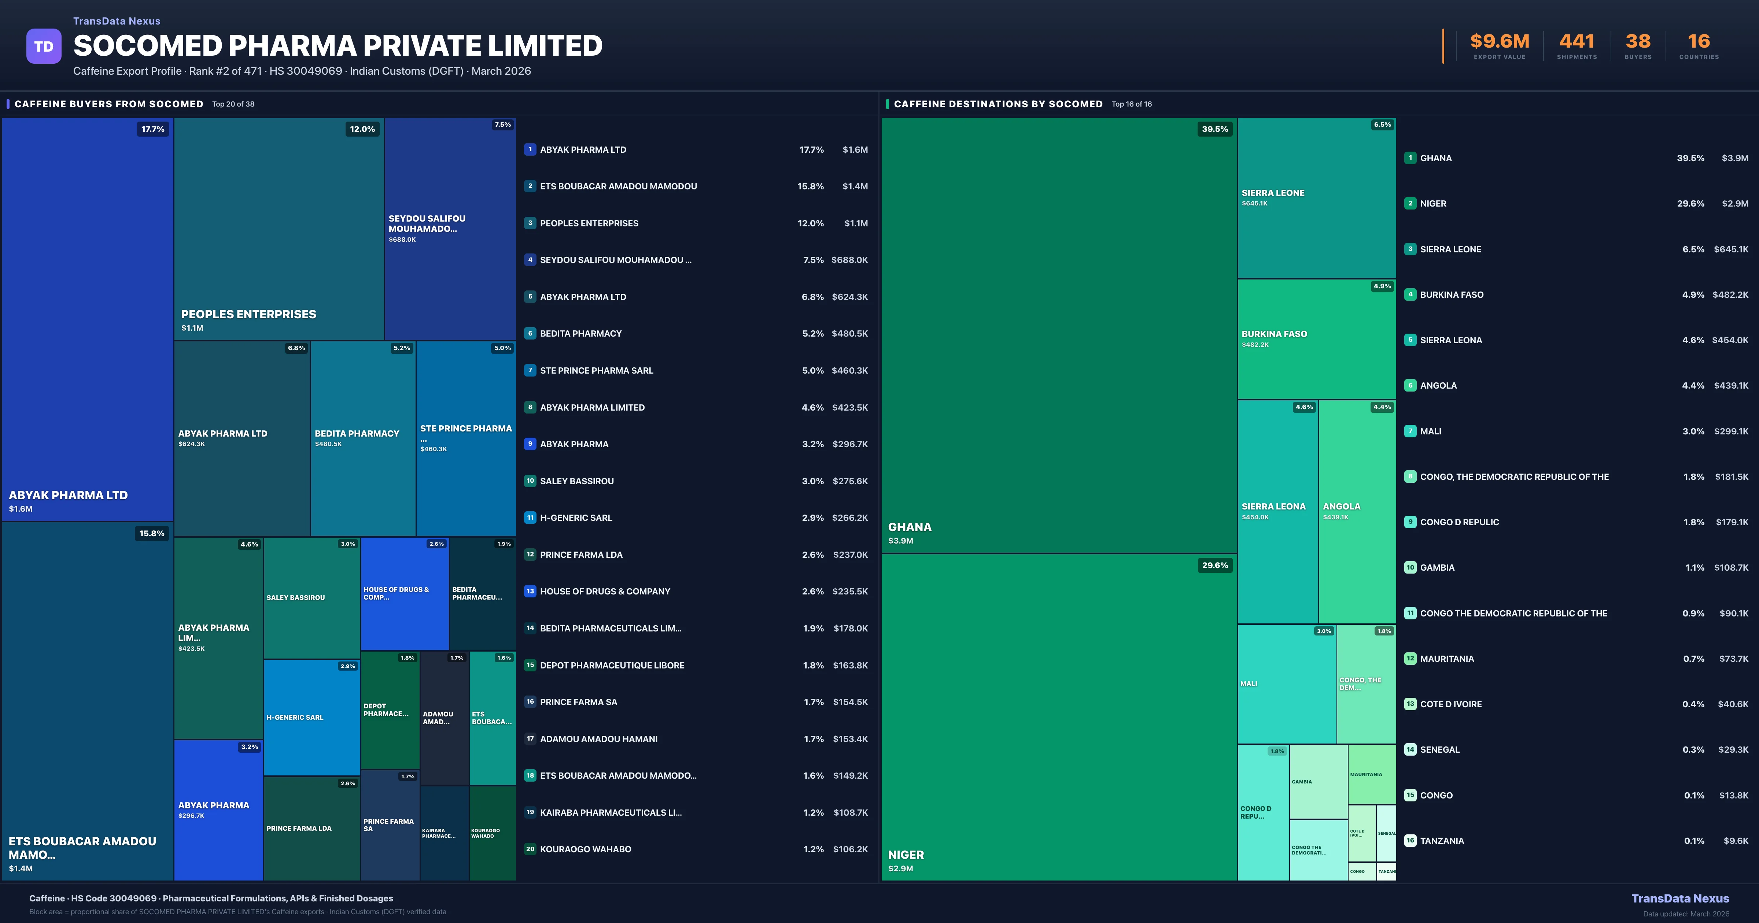Select the PEOPLES ENTERPRISES treemap block
Image resolution: width=1759 pixels, height=923 pixels.
pos(279,229)
